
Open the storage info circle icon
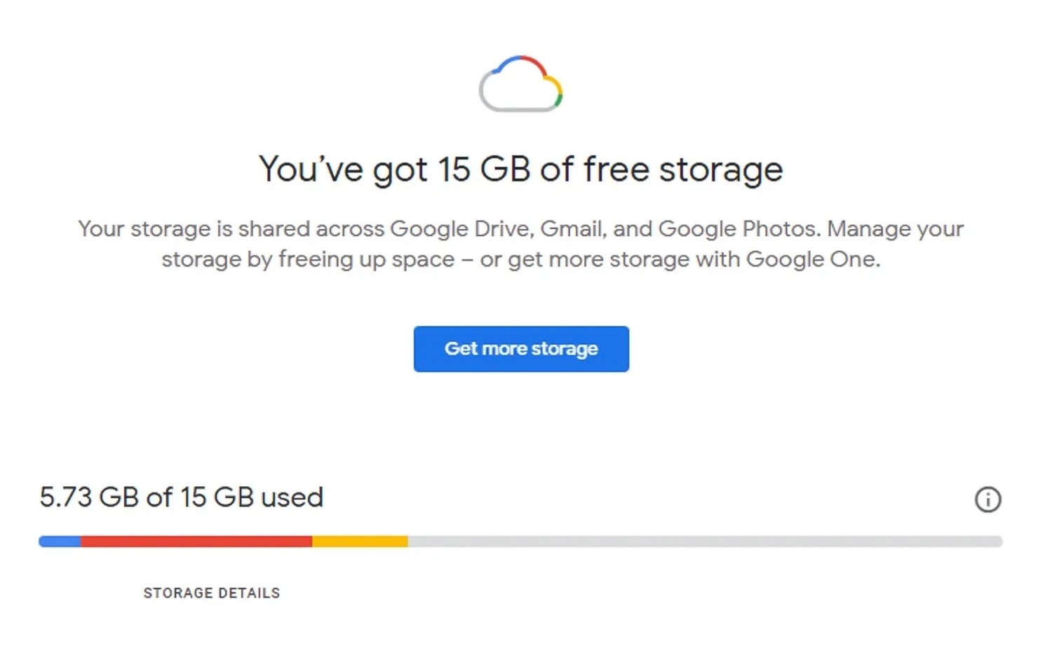[x=987, y=500]
